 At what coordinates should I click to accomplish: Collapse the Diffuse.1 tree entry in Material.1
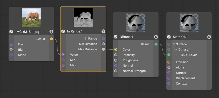point(176,49)
